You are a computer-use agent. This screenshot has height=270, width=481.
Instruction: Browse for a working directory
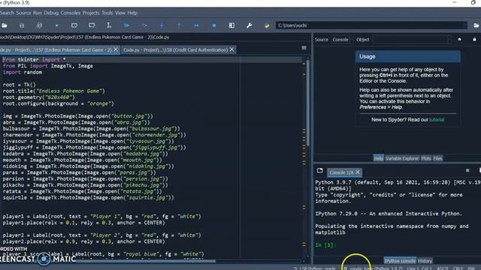(476, 25)
